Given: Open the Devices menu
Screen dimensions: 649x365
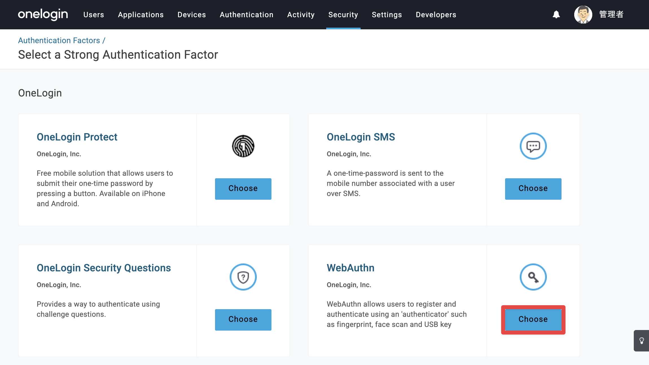Looking at the screenshot, I should coord(192,15).
